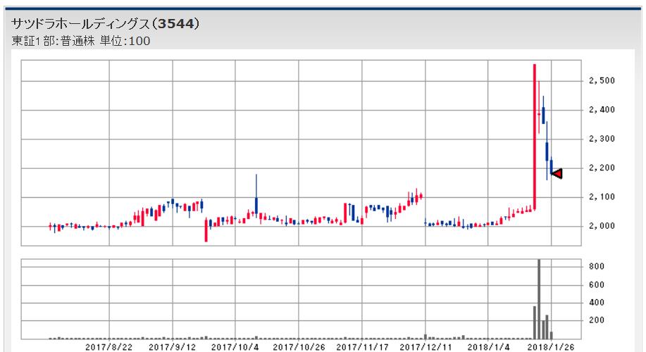This screenshot has height=352, width=646.
Task: Click the tallest volume bar in January 2018
Action: point(539,299)
